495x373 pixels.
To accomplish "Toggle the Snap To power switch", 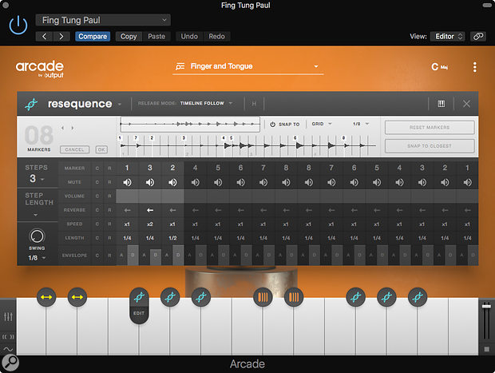I will pyautogui.click(x=273, y=124).
